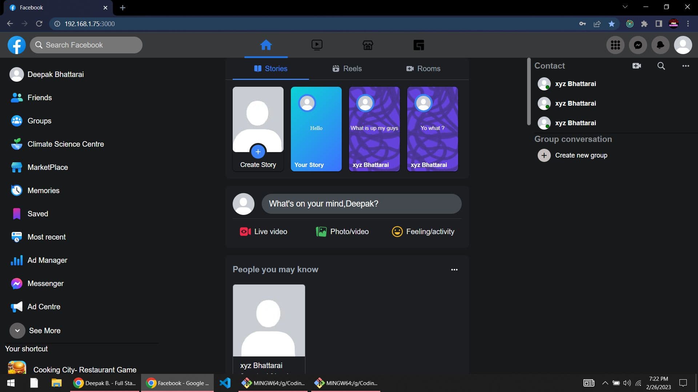Image resolution: width=698 pixels, height=392 pixels.
Task: Open Deepak Bhattarai profile link
Action: click(x=47, y=74)
